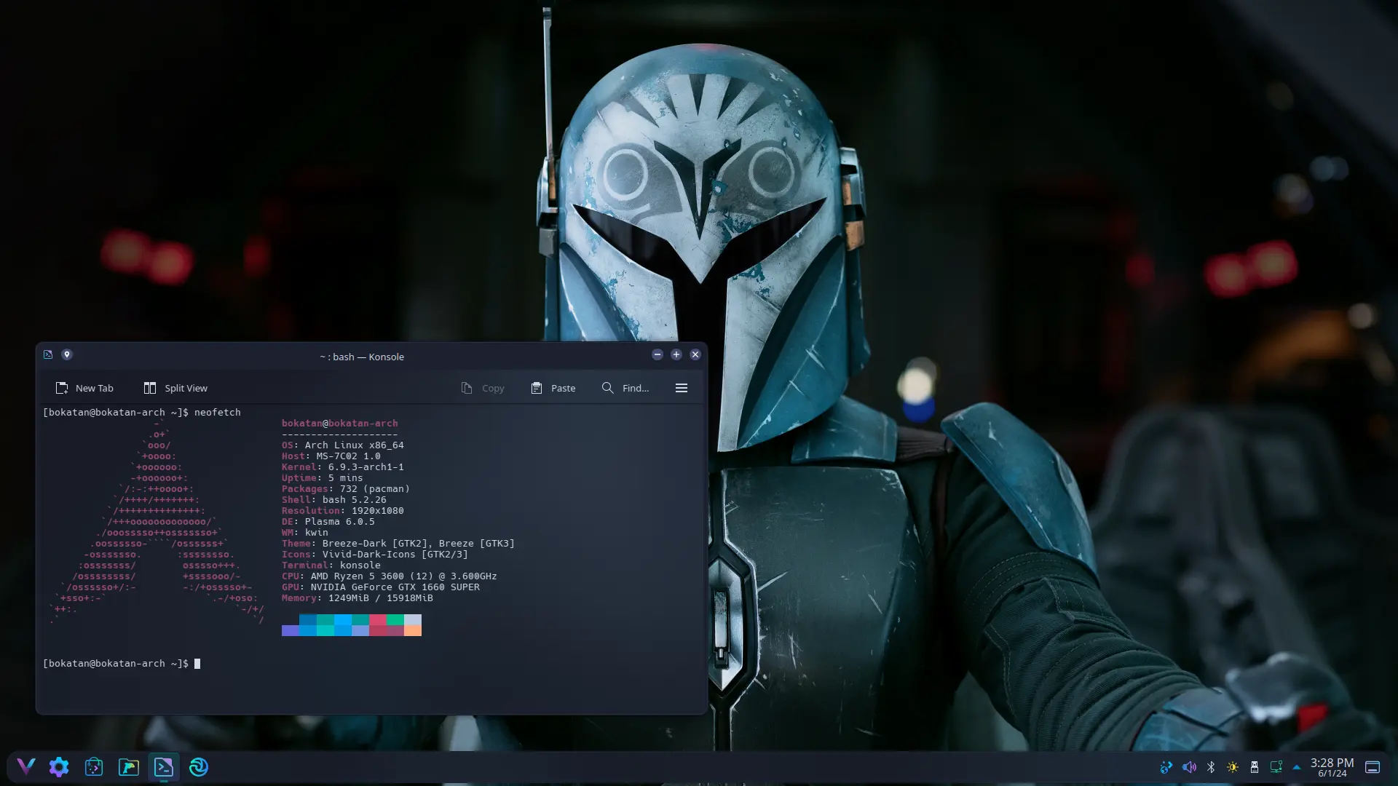Open Konsole hamburger menu
Screen dimensions: 1398x786
pos(682,388)
